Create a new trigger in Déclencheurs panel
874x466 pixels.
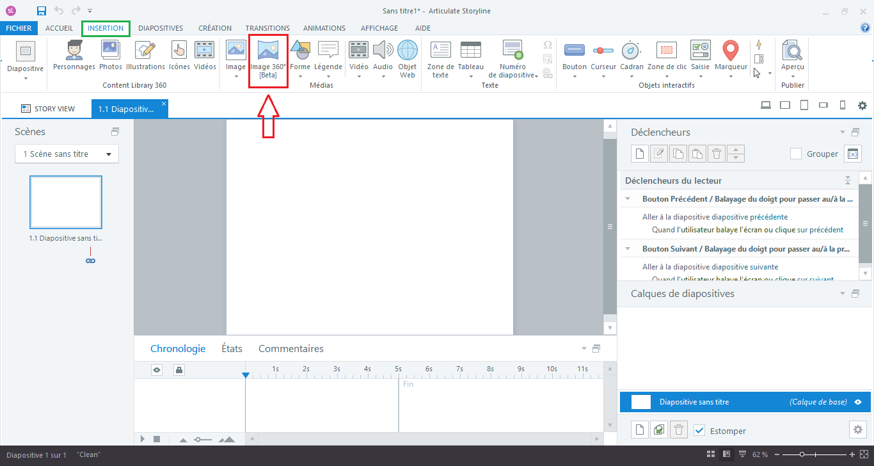[x=639, y=154]
